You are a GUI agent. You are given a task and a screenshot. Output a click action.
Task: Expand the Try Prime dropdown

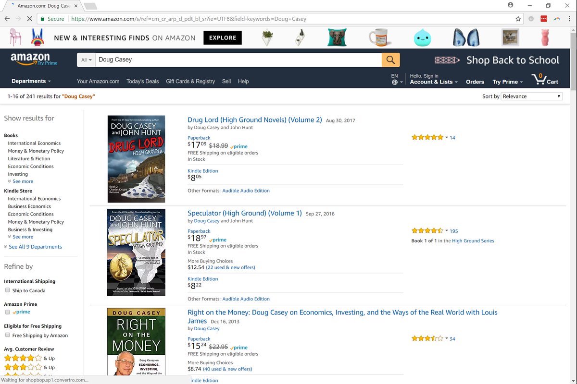508,82
